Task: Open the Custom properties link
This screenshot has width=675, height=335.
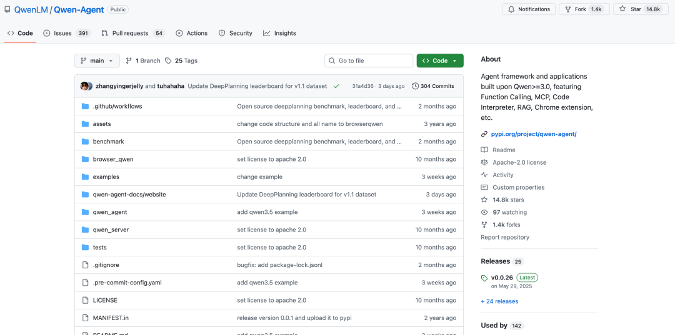Action: pyautogui.click(x=519, y=187)
